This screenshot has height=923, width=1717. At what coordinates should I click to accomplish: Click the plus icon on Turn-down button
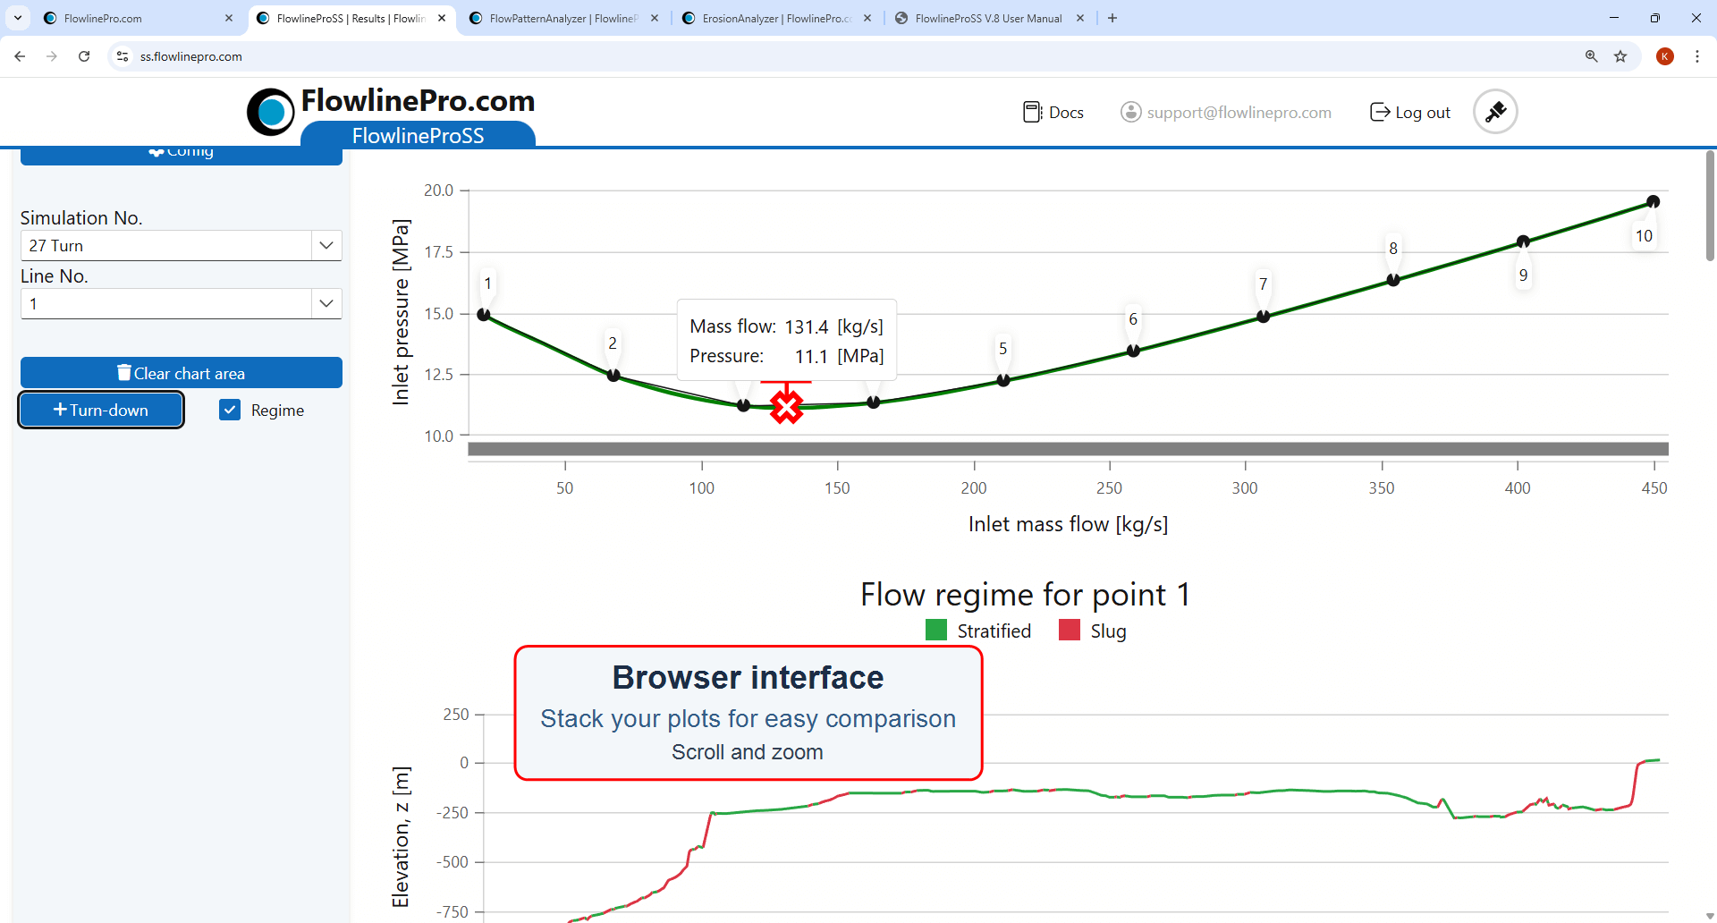pos(61,410)
